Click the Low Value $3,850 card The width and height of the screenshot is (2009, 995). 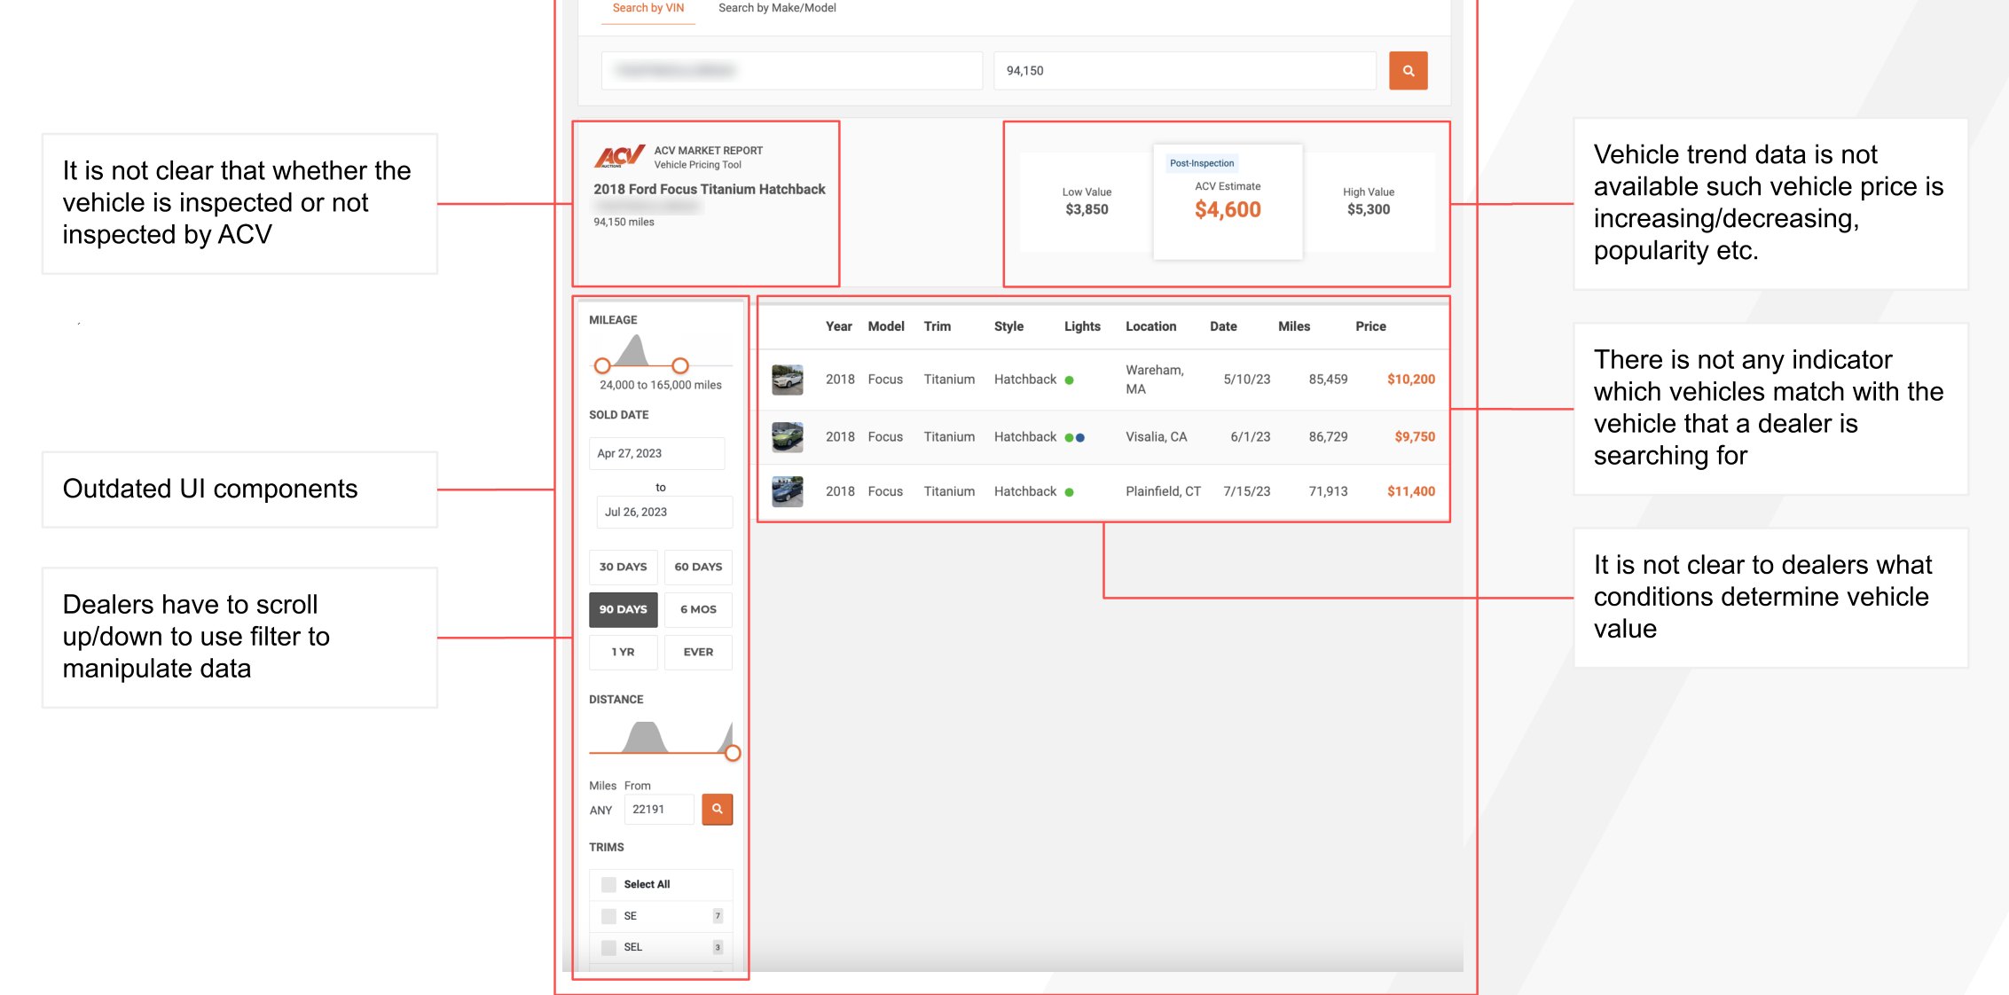click(1087, 202)
